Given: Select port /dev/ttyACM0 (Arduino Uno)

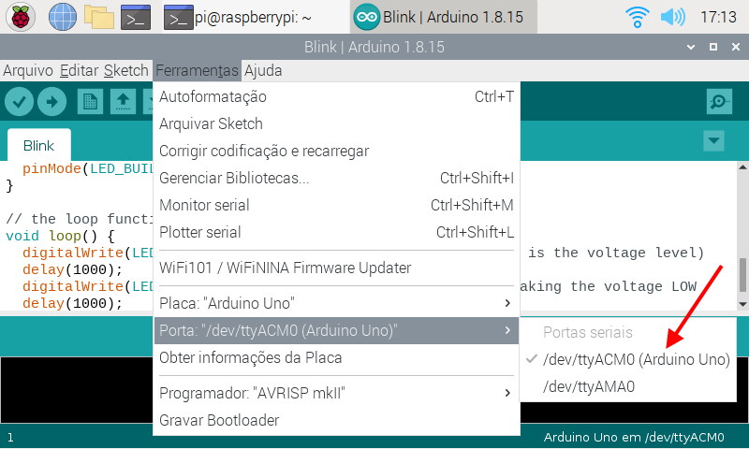Looking at the screenshot, I should (x=628, y=359).
